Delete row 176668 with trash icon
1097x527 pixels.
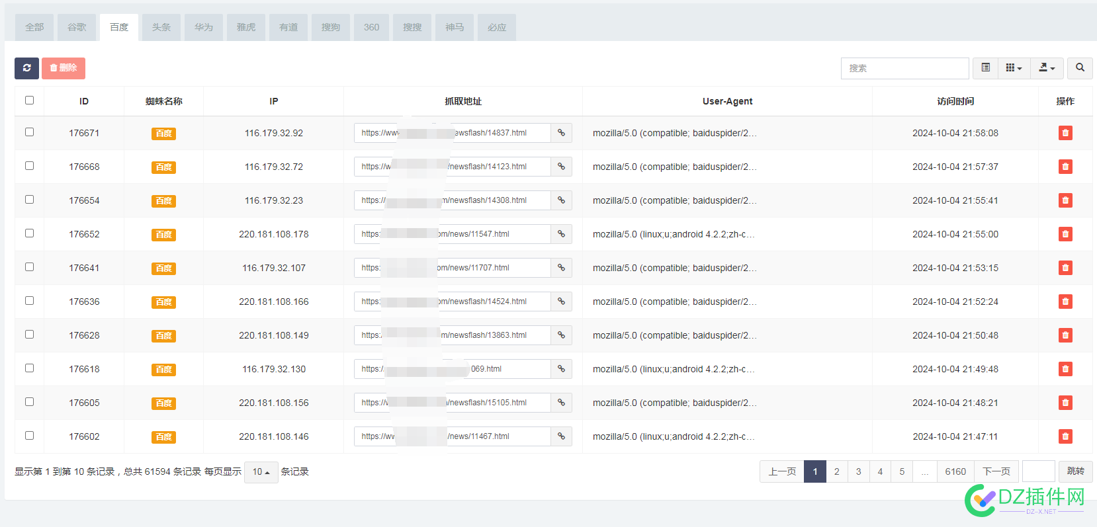1065,167
